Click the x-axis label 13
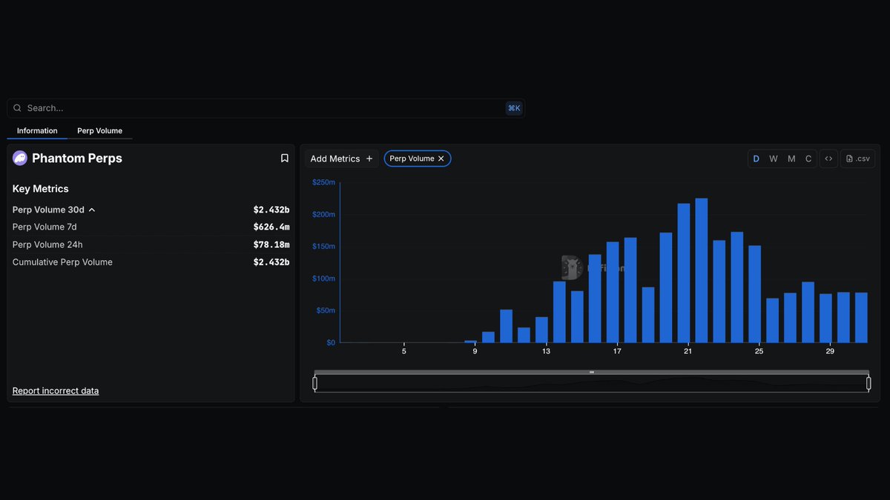Screen dimensions: 890x500 [546, 351]
